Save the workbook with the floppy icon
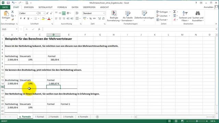The width and height of the screenshot is (219, 123). tap(8, 3)
